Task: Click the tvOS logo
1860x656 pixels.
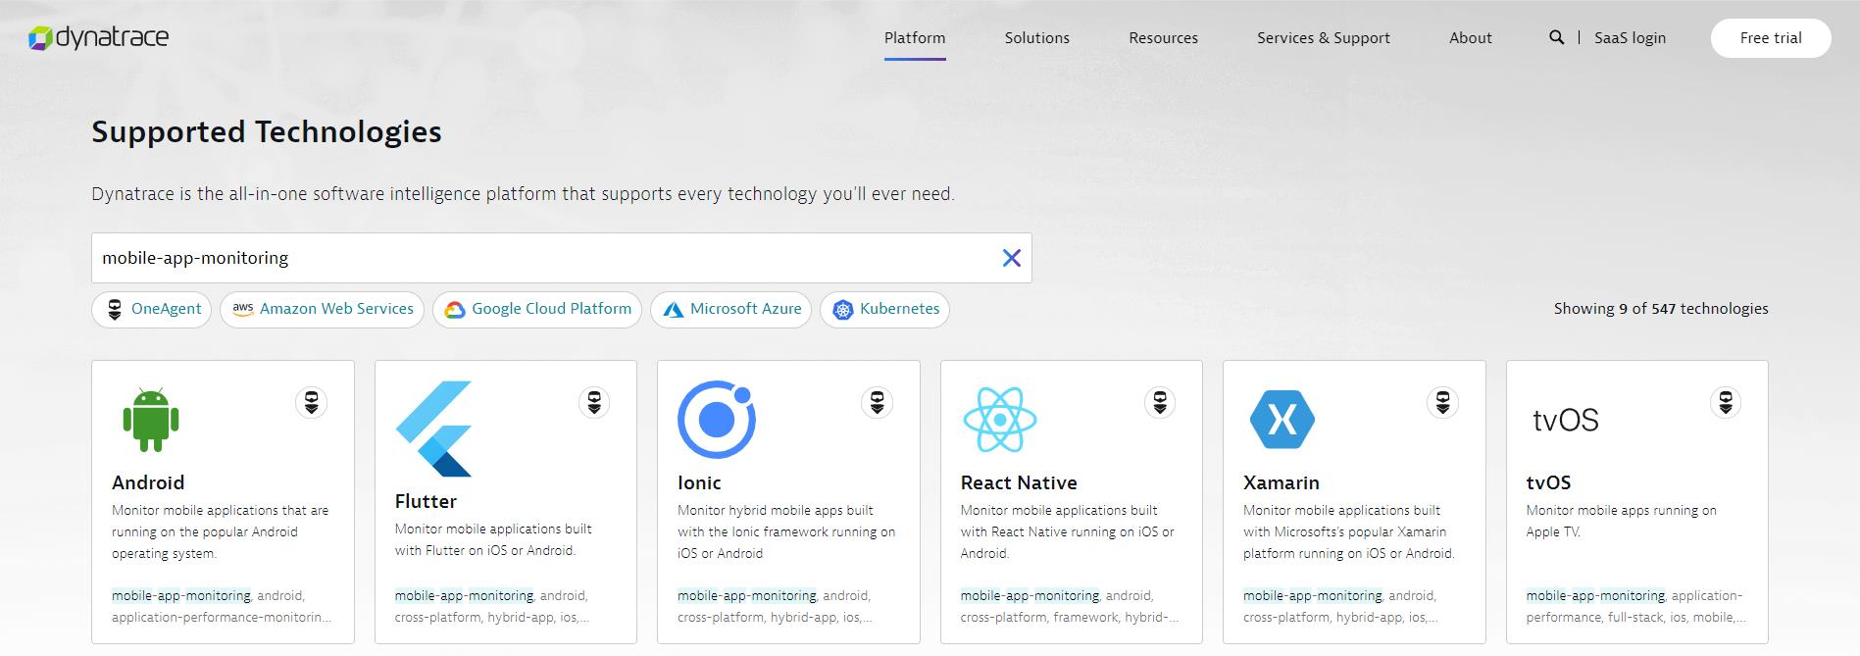Action: tap(1566, 421)
